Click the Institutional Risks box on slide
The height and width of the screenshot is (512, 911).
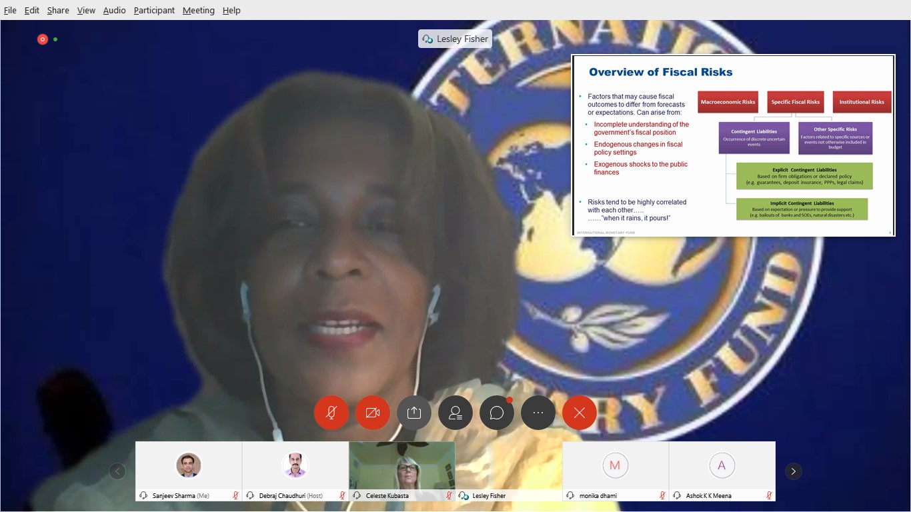point(862,102)
